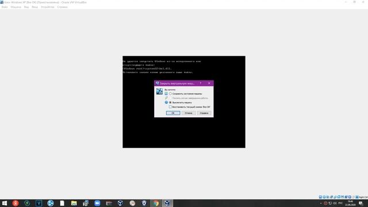The height and width of the screenshot is (207, 368).
Task: Select the save machine state radio option
Action: pyautogui.click(x=170, y=94)
